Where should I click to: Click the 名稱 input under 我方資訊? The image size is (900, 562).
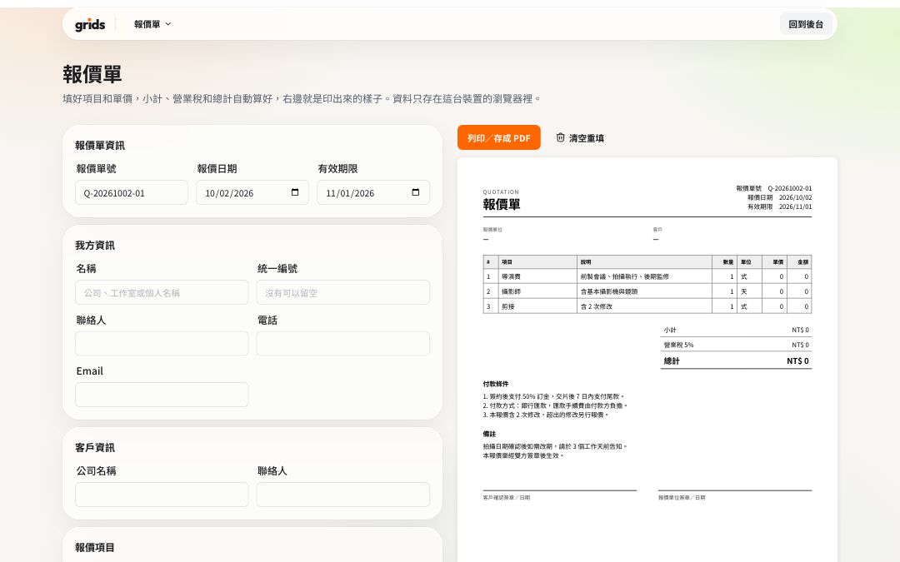coord(162,292)
